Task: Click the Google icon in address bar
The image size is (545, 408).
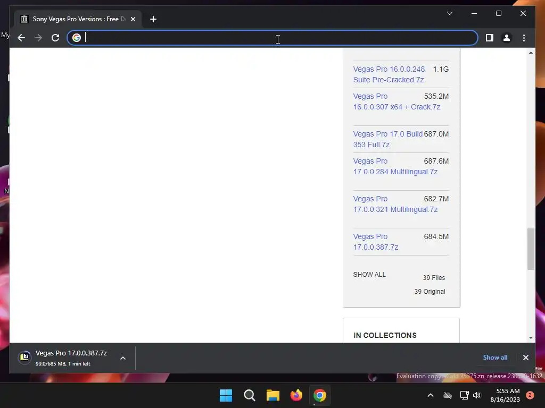Action: [77, 38]
